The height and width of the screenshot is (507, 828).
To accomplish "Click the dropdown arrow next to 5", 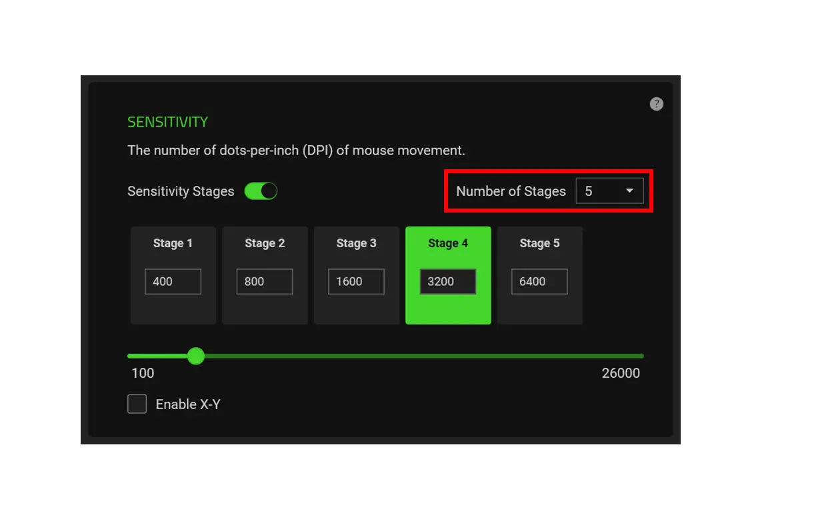I will (629, 191).
